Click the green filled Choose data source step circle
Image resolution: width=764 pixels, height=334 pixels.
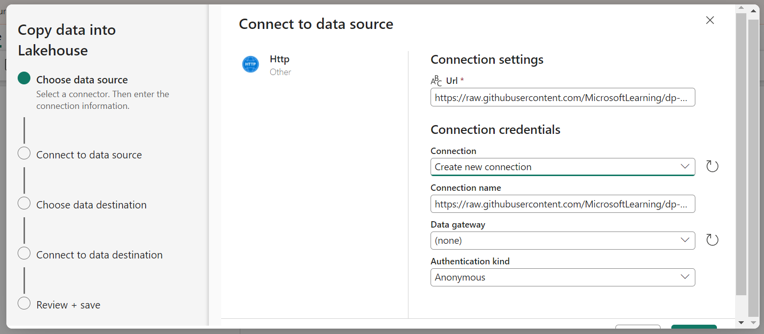[24, 79]
